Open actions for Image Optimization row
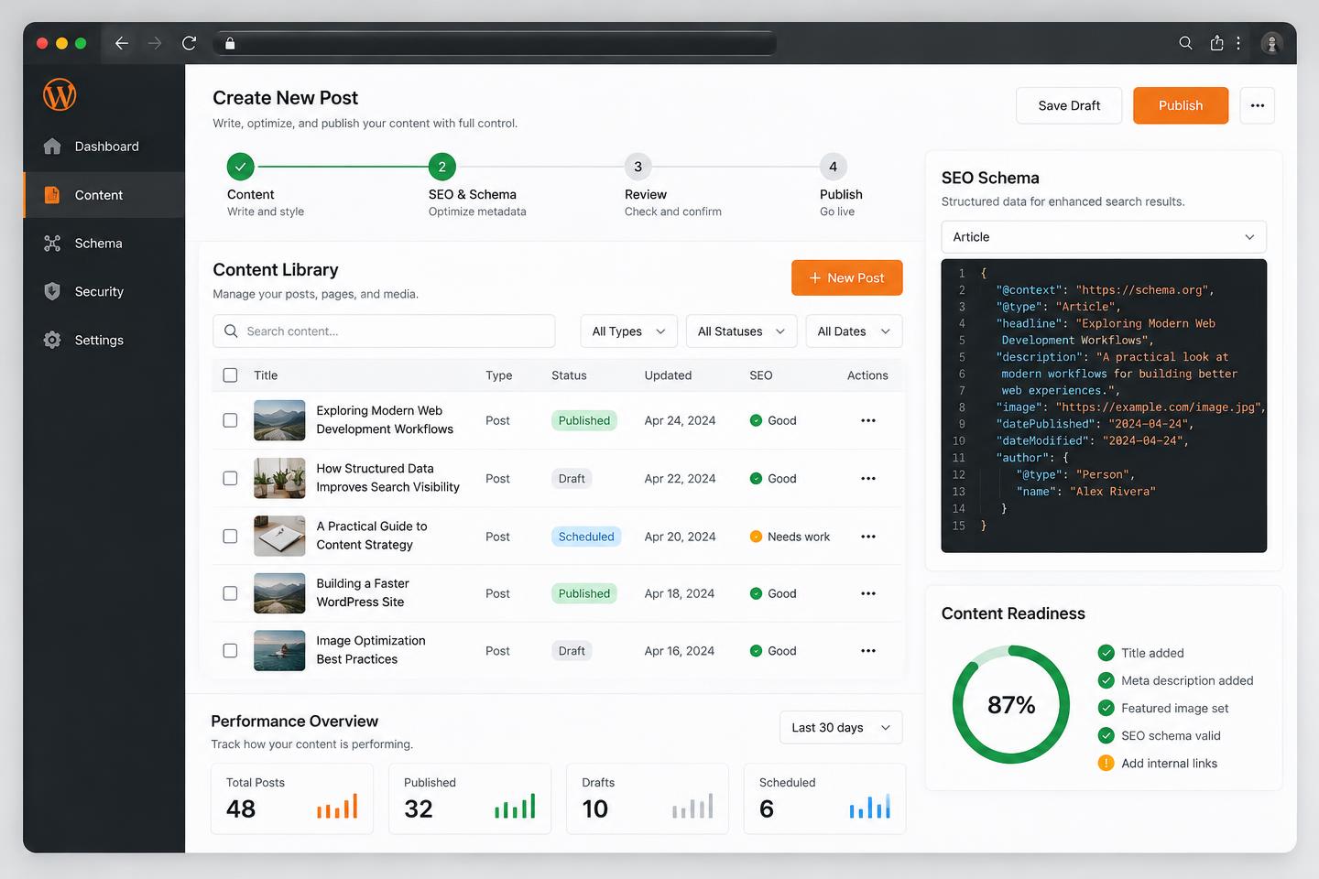Image resolution: width=1319 pixels, height=879 pixels. click(868, 651)
